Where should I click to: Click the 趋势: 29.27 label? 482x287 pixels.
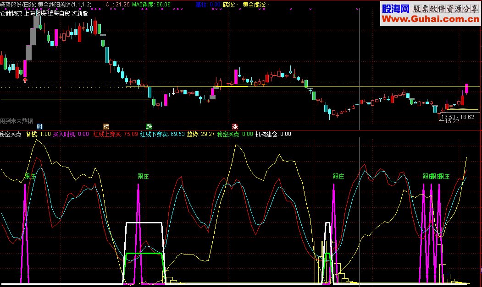pos(201,134)
